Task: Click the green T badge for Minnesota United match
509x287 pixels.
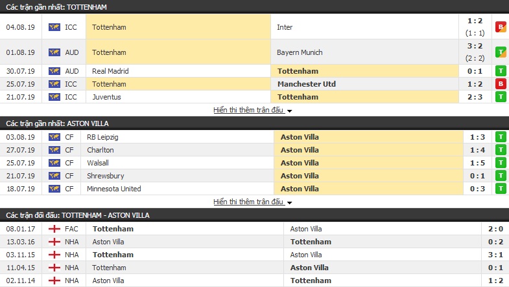Action: [x=501, y=189]
